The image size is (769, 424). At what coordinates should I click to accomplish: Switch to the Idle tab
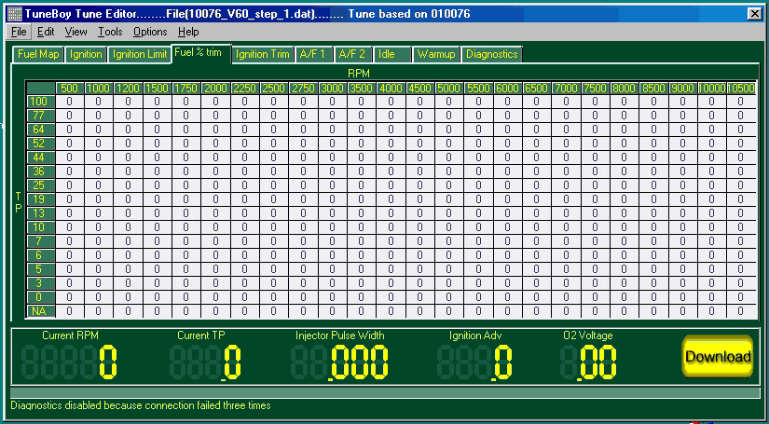(392, 54)
